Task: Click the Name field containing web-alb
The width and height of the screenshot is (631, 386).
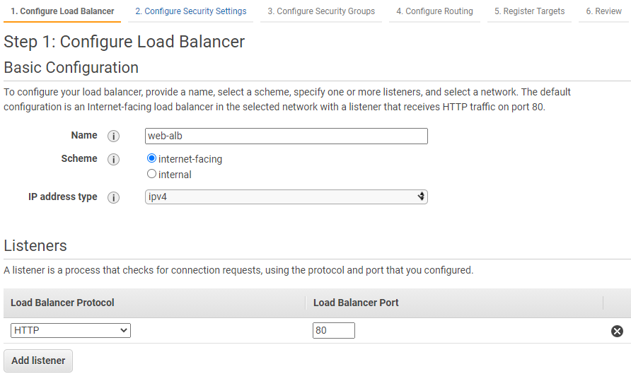Action: 286,136
